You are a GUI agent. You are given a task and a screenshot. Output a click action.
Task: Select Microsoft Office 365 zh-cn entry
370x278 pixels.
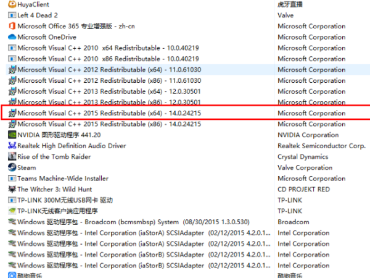(76, 26)
